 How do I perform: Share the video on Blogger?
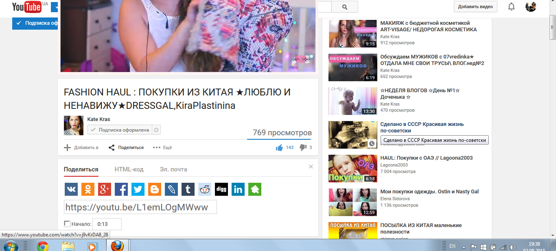coord(155,189)
